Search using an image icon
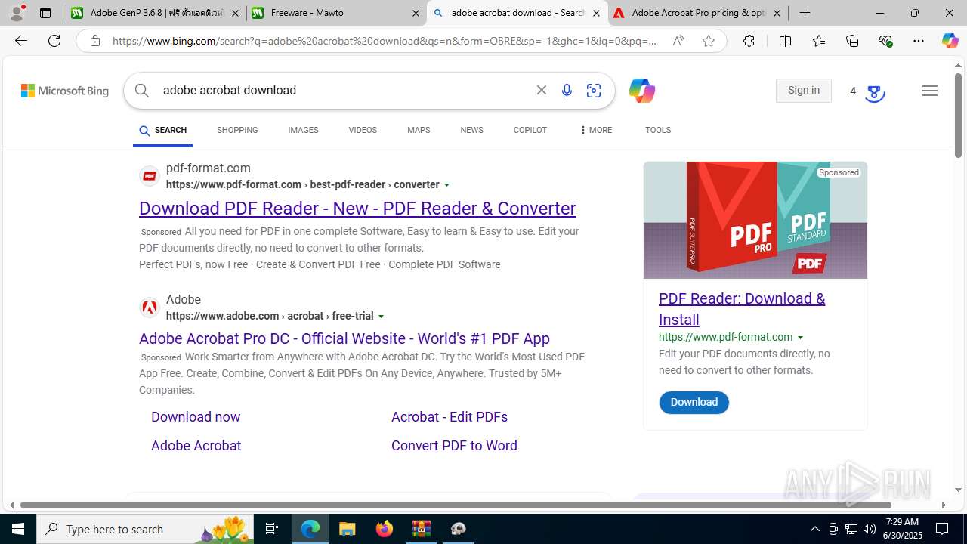This screenshot has width=967, height=544. 594,91
